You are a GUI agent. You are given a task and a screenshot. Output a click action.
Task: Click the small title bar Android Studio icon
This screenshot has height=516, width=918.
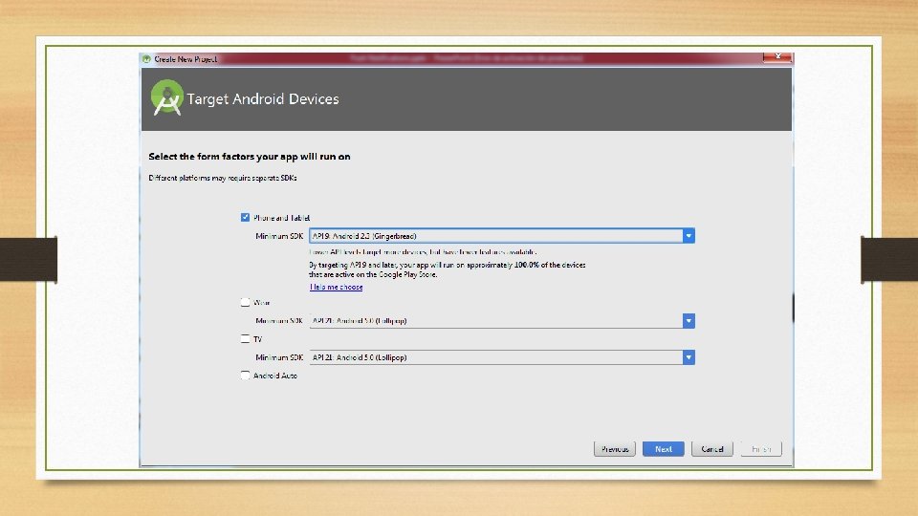(146, 59)
